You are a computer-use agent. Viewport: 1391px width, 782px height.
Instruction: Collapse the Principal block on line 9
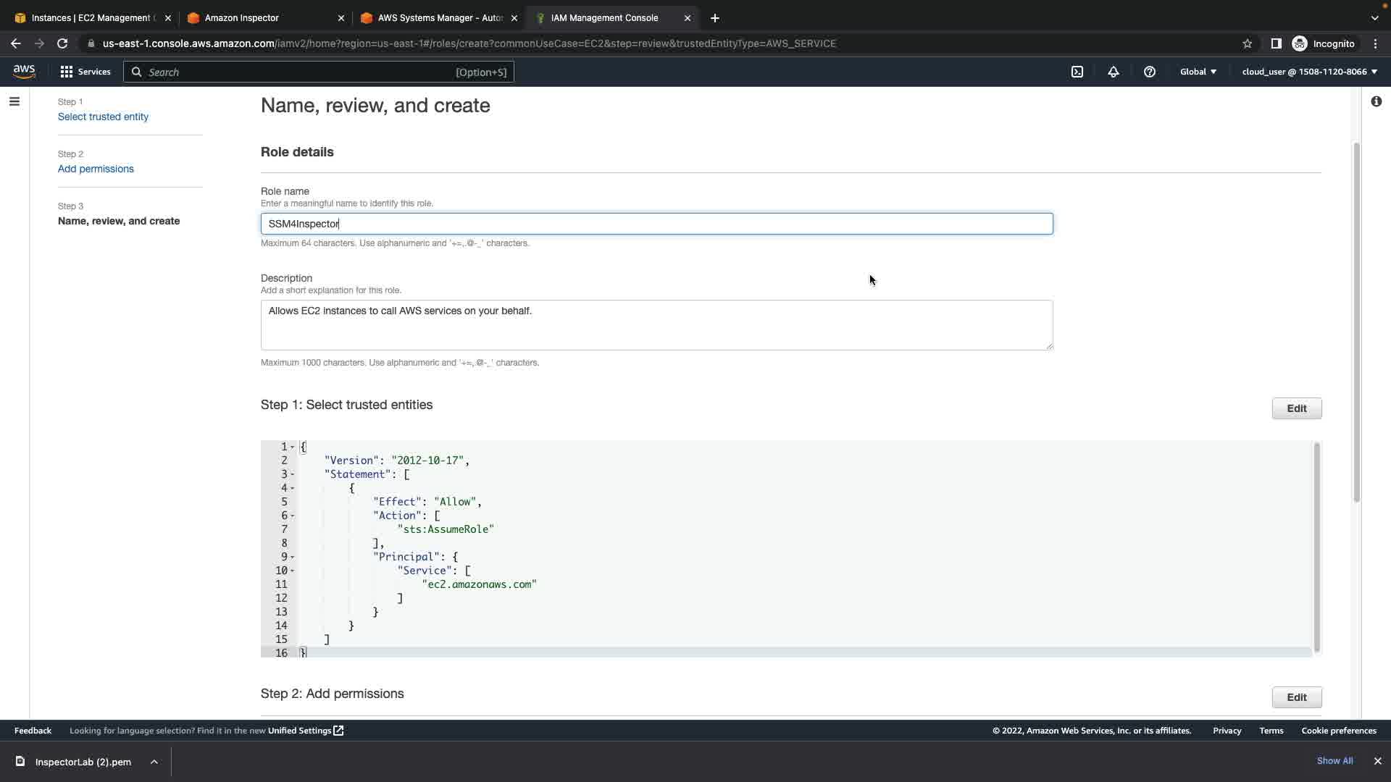[x=293, y=557]
